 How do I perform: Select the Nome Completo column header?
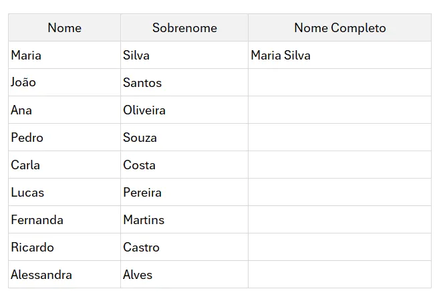click(x=339, y=27)
